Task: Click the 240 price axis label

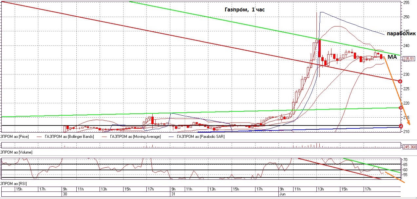Action: coord(407,46)
